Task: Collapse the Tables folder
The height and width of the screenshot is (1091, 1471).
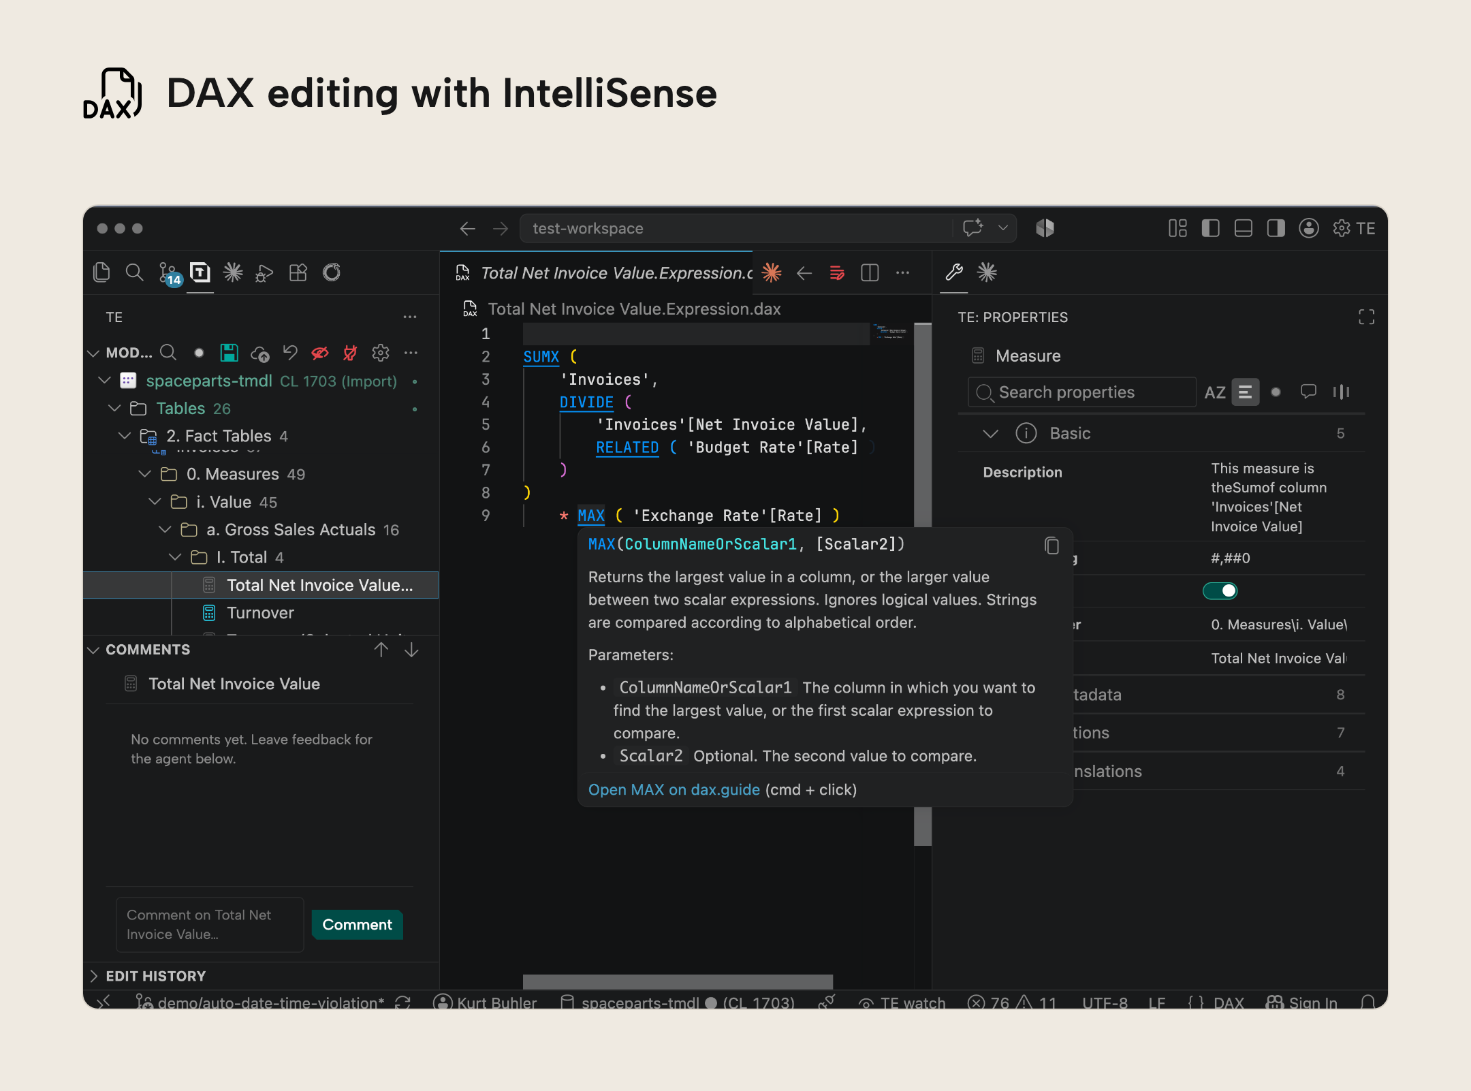Action: (x=114, y=408)
